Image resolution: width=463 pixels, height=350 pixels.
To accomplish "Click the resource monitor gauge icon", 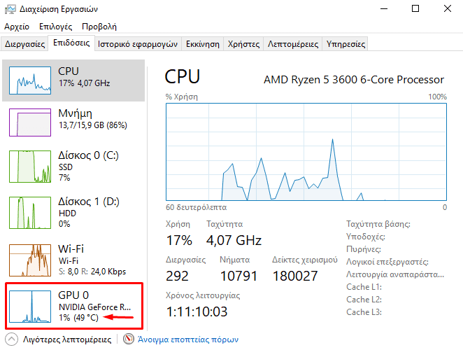I will (x=128, y=339).
